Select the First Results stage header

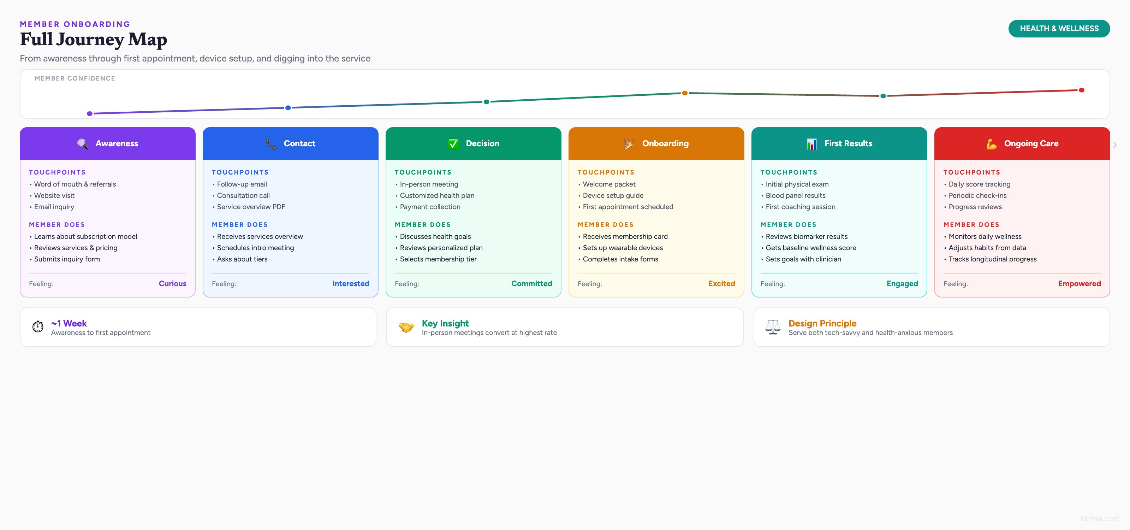click(x=839, y=143)
